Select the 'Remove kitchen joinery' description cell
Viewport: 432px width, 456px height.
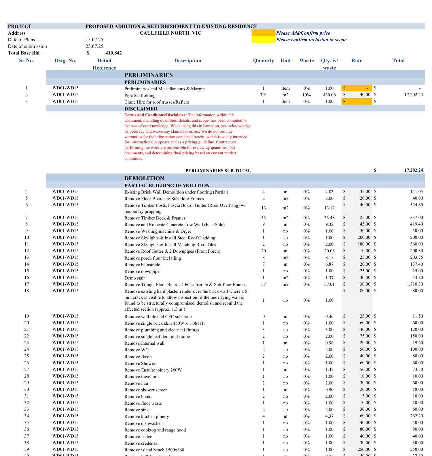[x=147, y=416]
